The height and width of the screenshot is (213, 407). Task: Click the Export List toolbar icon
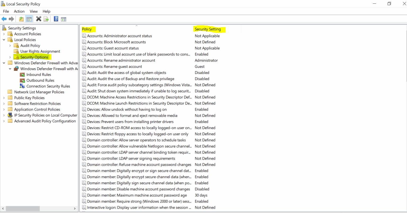point(46,19)
